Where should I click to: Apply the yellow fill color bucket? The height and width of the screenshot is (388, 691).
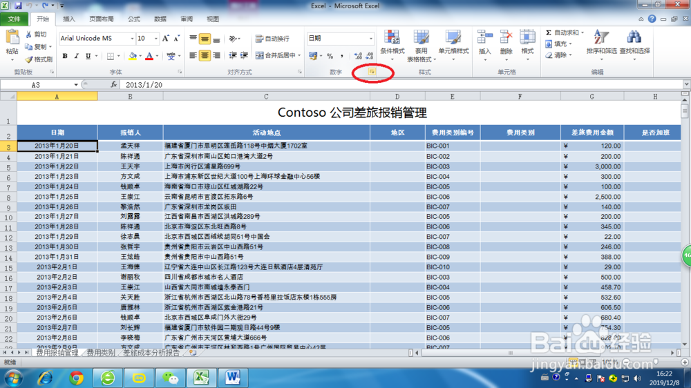coord(132,56)
